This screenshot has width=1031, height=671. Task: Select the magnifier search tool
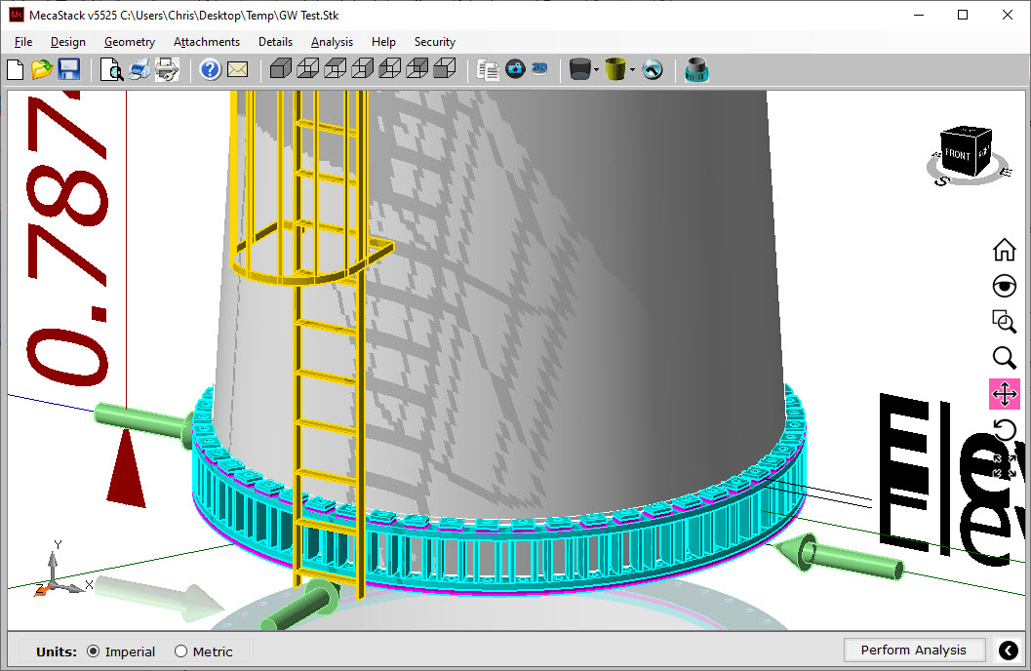click(x=1004, y=358)
